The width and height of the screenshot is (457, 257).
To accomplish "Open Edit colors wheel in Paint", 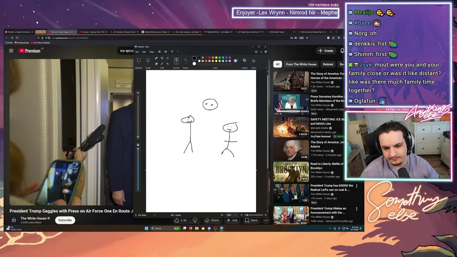I will pos(235,61).
